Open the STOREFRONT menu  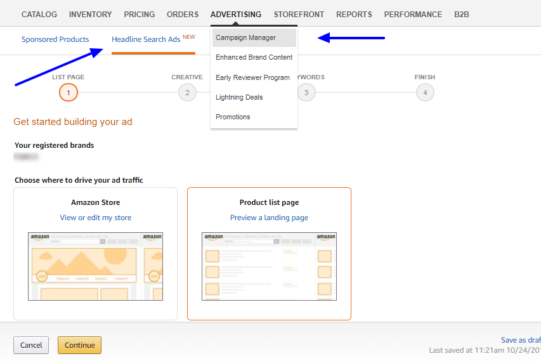point(299,15)
